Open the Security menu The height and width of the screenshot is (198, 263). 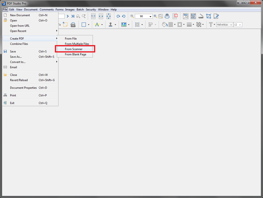point(91,10)
